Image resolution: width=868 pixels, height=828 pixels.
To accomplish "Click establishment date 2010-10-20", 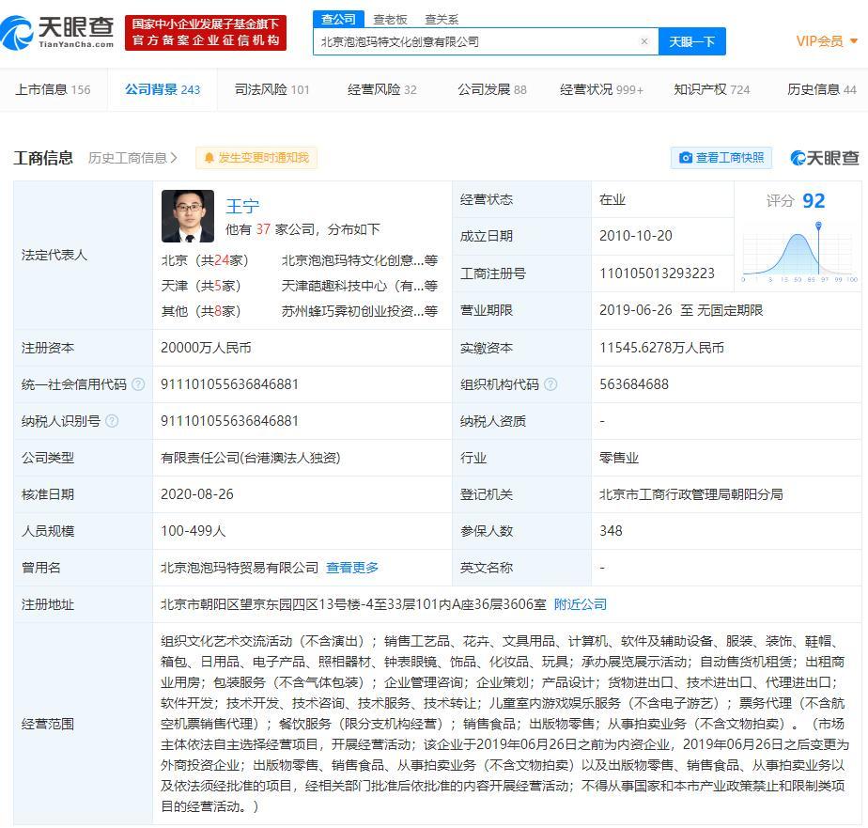I will [635, 236].
